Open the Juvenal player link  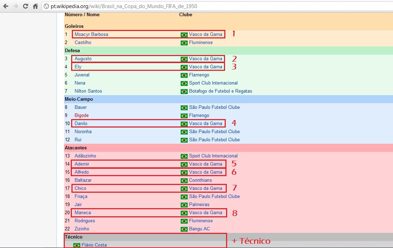82,75
